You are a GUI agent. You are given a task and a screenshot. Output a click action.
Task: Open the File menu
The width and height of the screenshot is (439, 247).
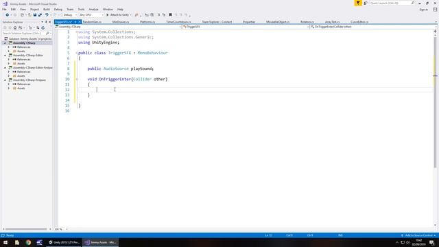pos(4,9)
